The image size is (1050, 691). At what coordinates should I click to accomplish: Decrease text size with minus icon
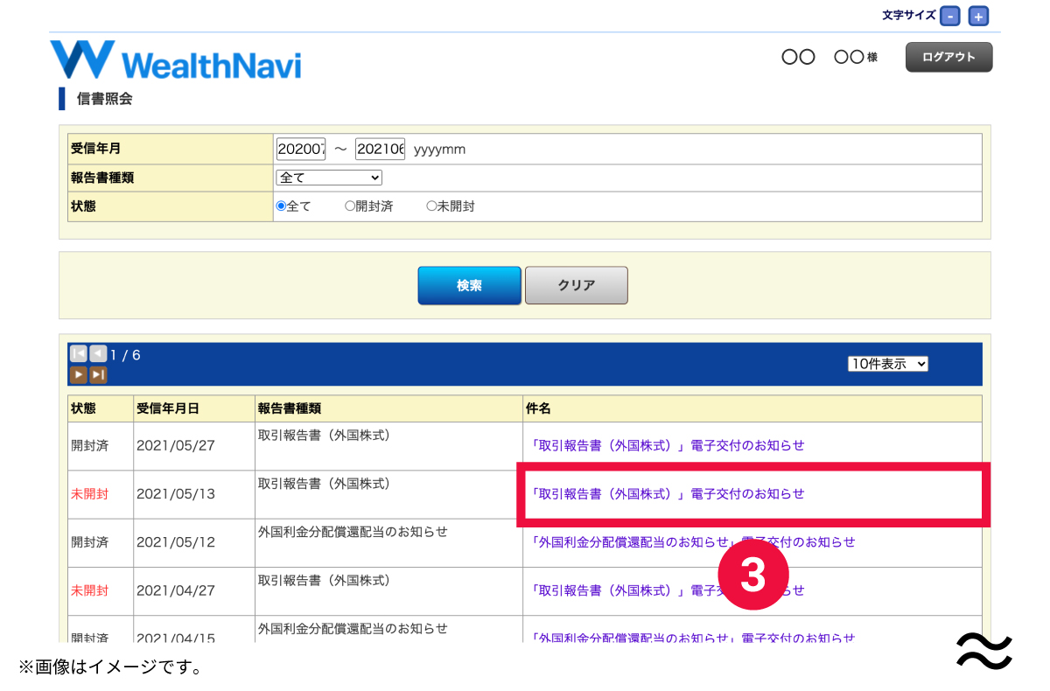point(950,16)
